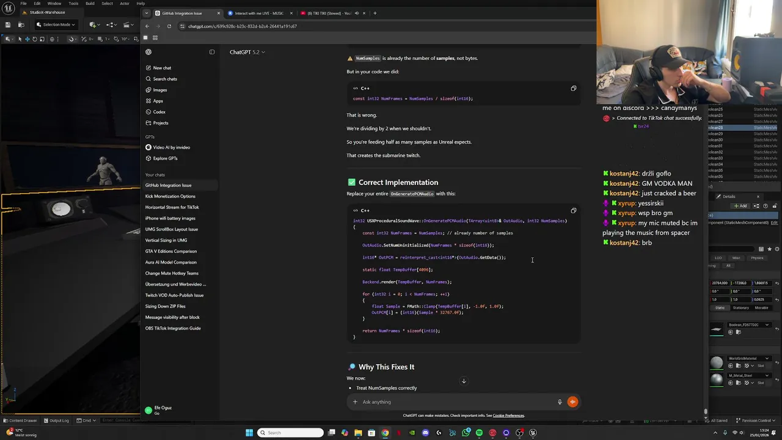The image size is (782, 440).
Task: Open Content Drawer in Unreal
Action: [20, 420]
